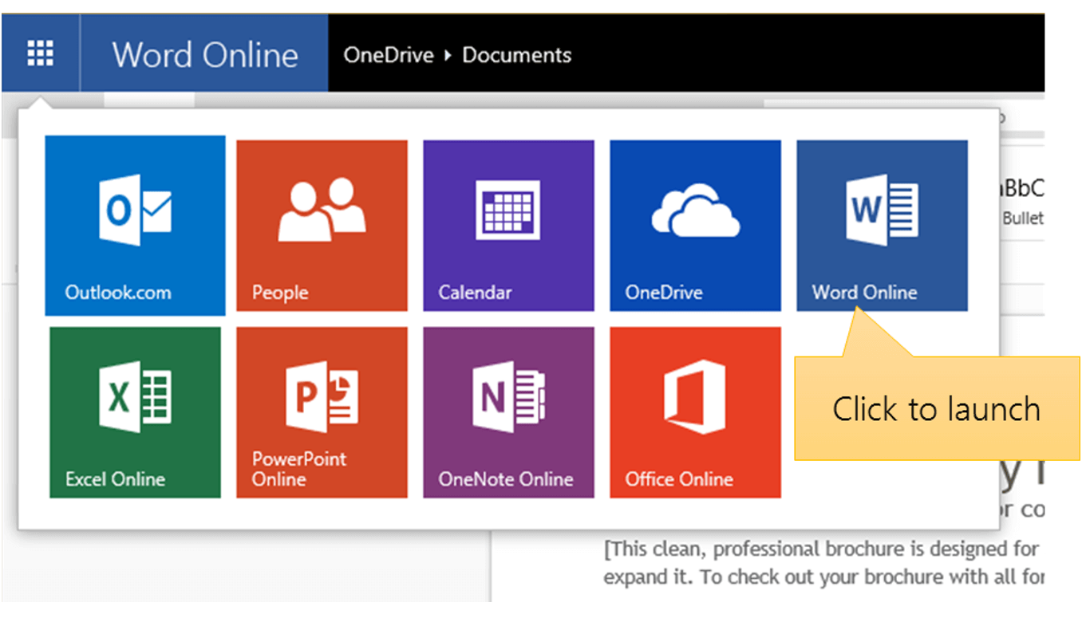Launch the OneNote Online tile
Viewport: 1086px width, 618px height.
tap(508, 412)
